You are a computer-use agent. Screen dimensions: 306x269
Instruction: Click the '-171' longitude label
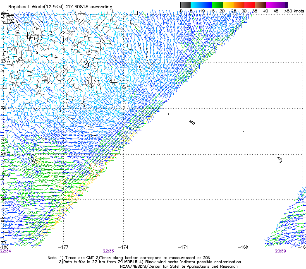183,247
